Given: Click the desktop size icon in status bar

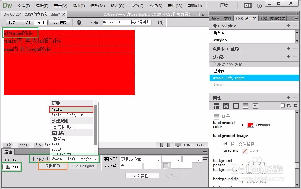Looking at the screenshot, I should (x=178, y=145).
